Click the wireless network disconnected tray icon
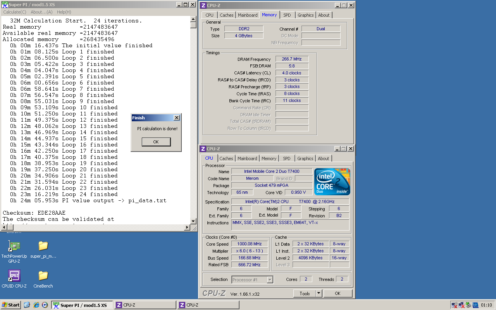 pyautogui.click(x=454, y=305)
